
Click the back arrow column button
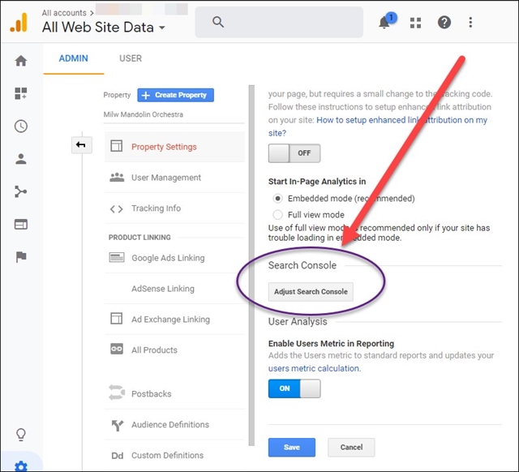[x=81, y=145]
